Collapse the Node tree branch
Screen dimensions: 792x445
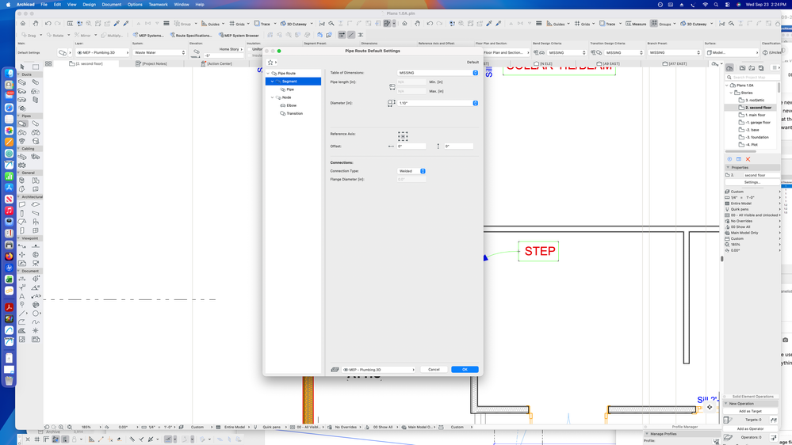point(272,97)
